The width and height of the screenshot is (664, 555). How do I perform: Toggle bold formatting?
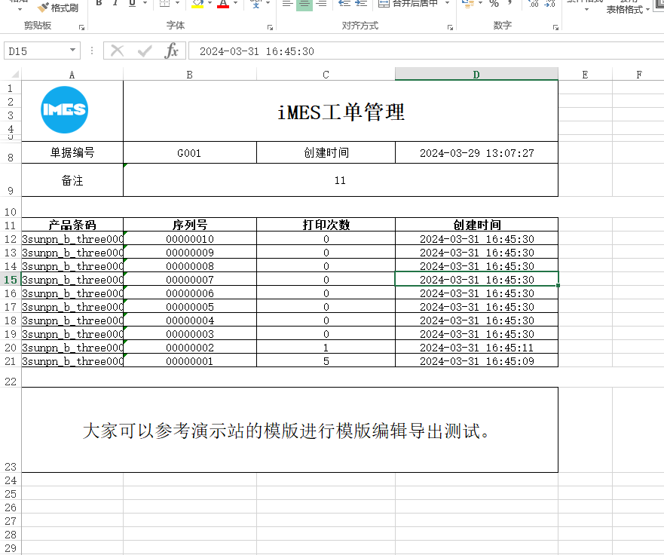click(99, 3)
